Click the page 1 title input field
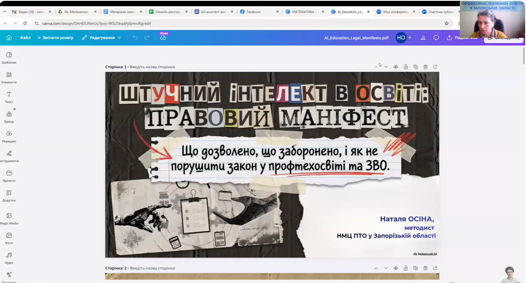The height and width of the screenshot is (283, 526). pos(152,67)
